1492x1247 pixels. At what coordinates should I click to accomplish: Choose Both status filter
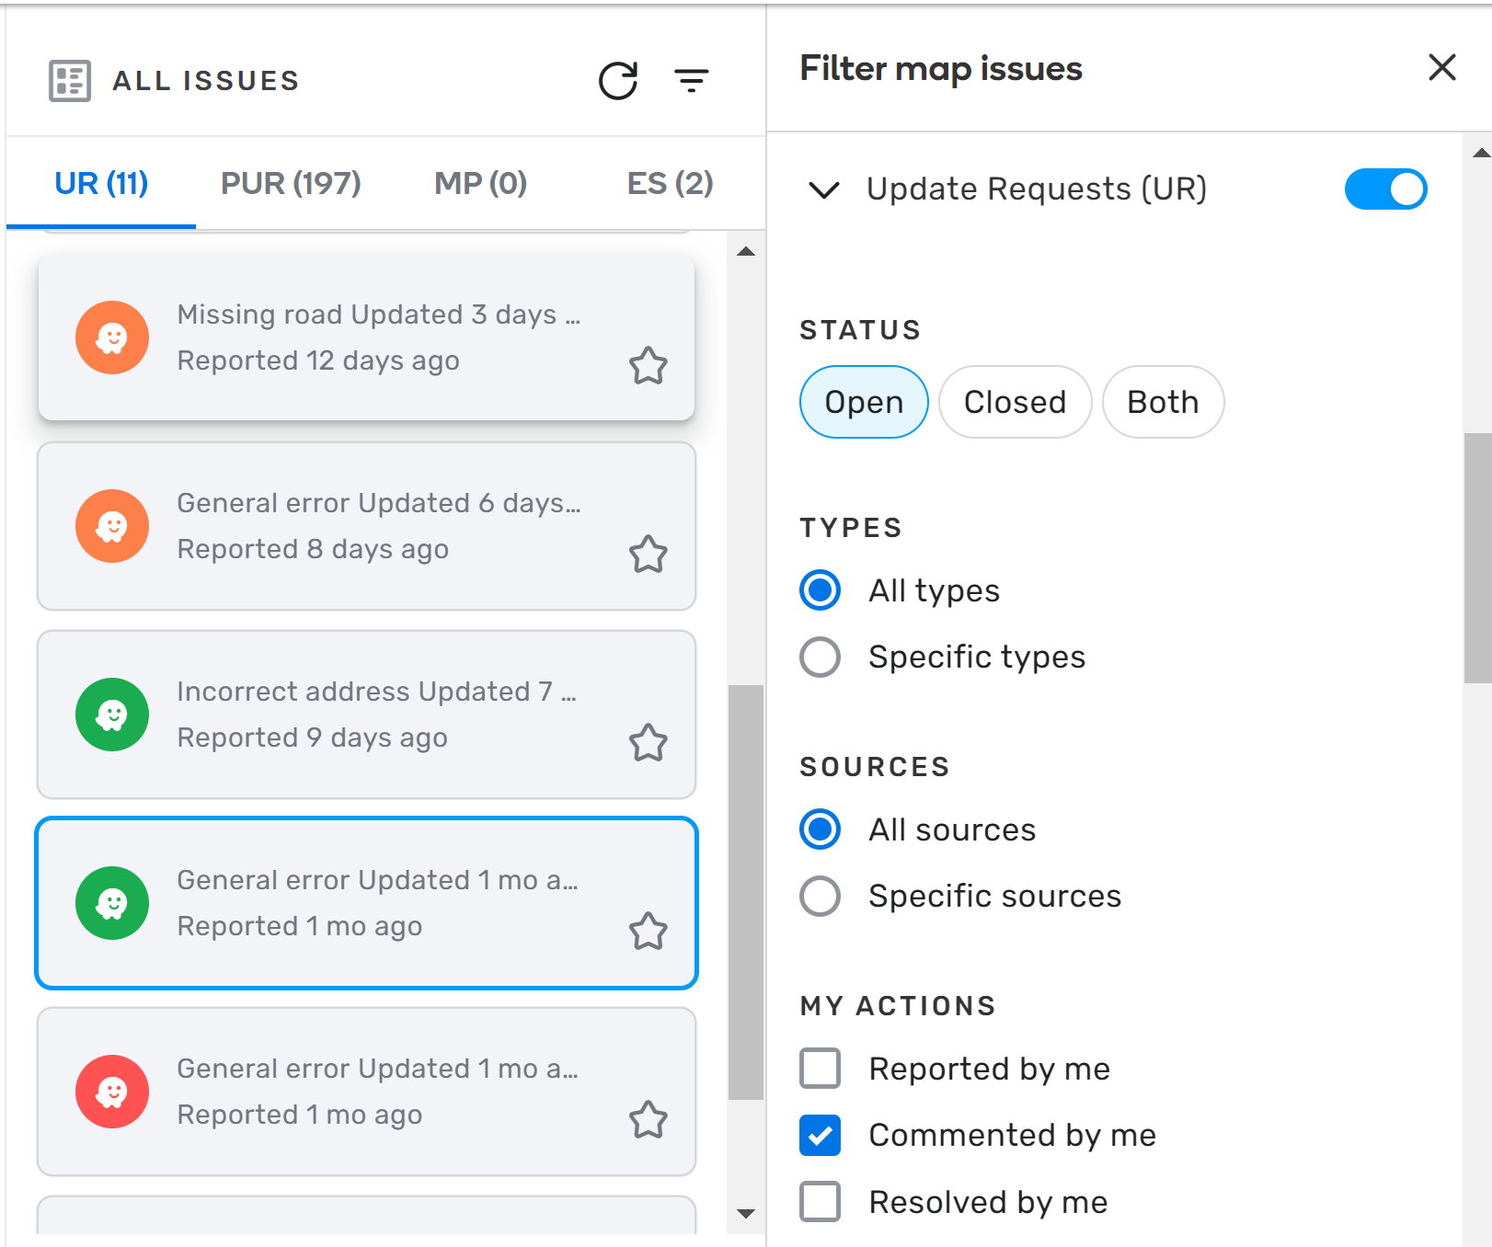[1163, 402]
